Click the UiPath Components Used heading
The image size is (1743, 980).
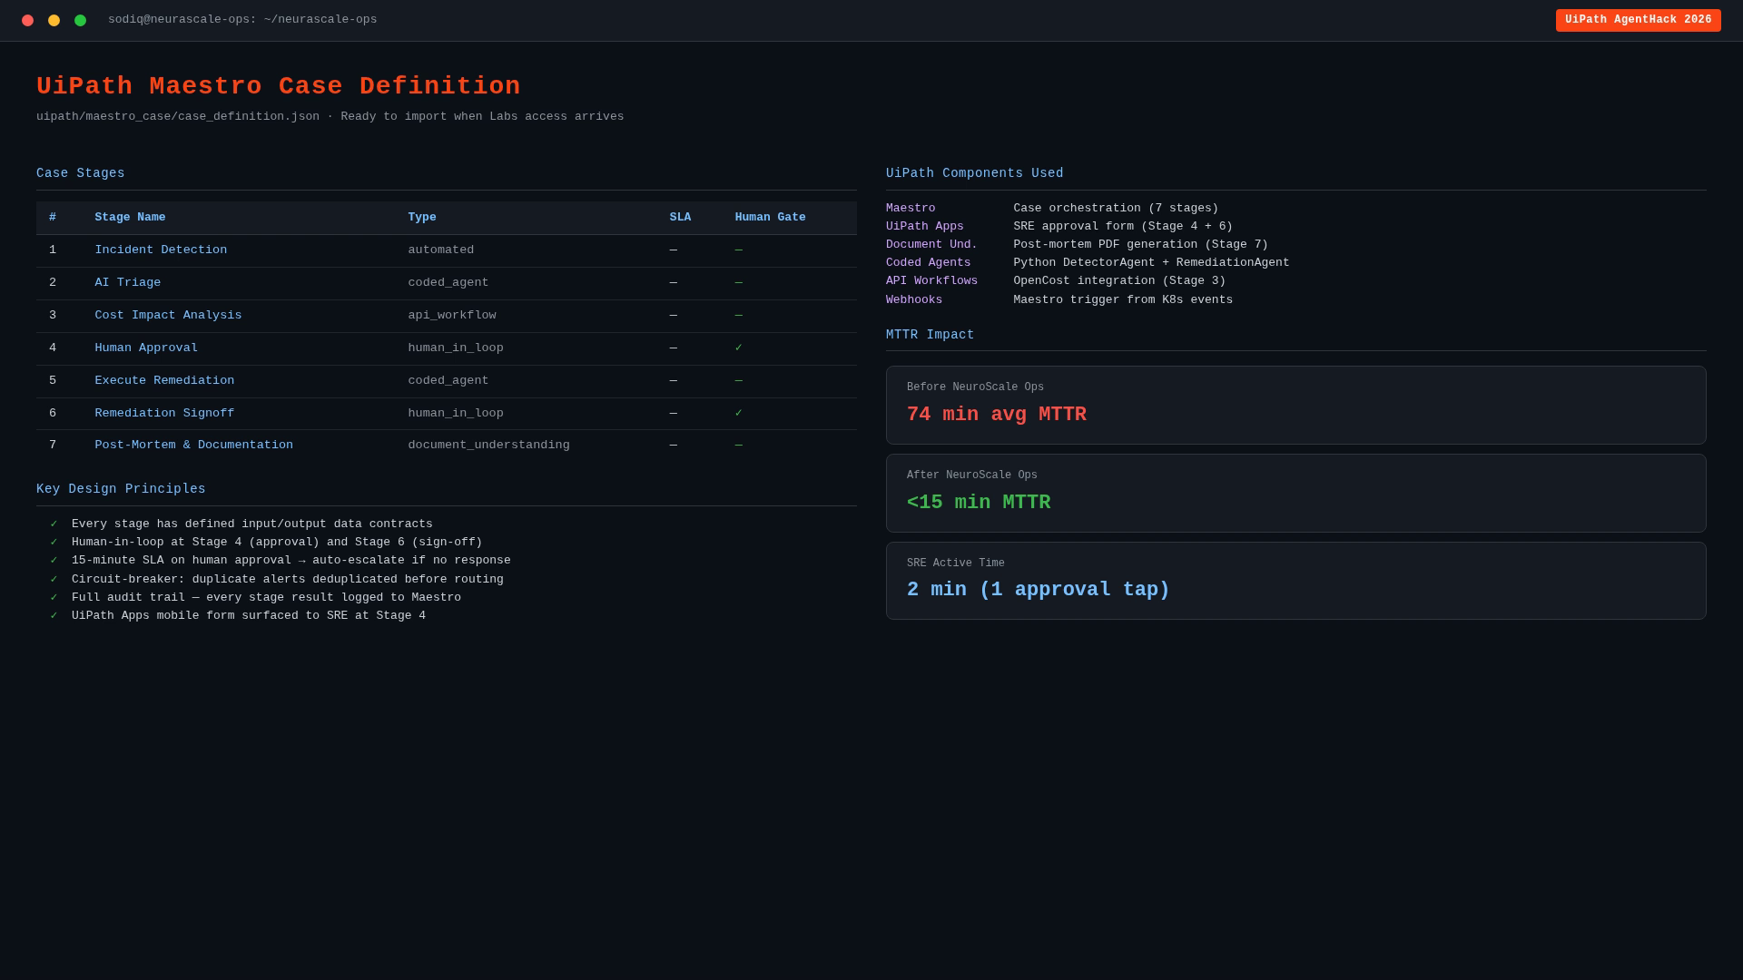[x=974, y=173]
